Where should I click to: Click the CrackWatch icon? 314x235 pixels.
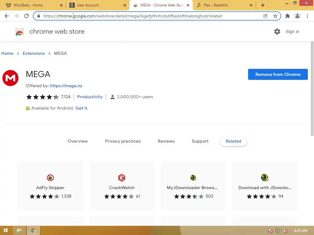tap(122, 178)
